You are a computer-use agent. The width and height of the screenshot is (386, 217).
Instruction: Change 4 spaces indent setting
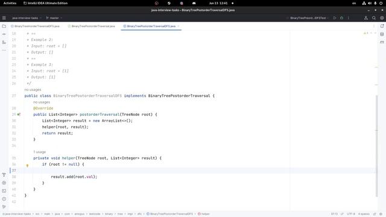[364, 214]
